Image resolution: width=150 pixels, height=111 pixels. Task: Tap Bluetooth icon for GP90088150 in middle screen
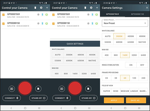92,23
